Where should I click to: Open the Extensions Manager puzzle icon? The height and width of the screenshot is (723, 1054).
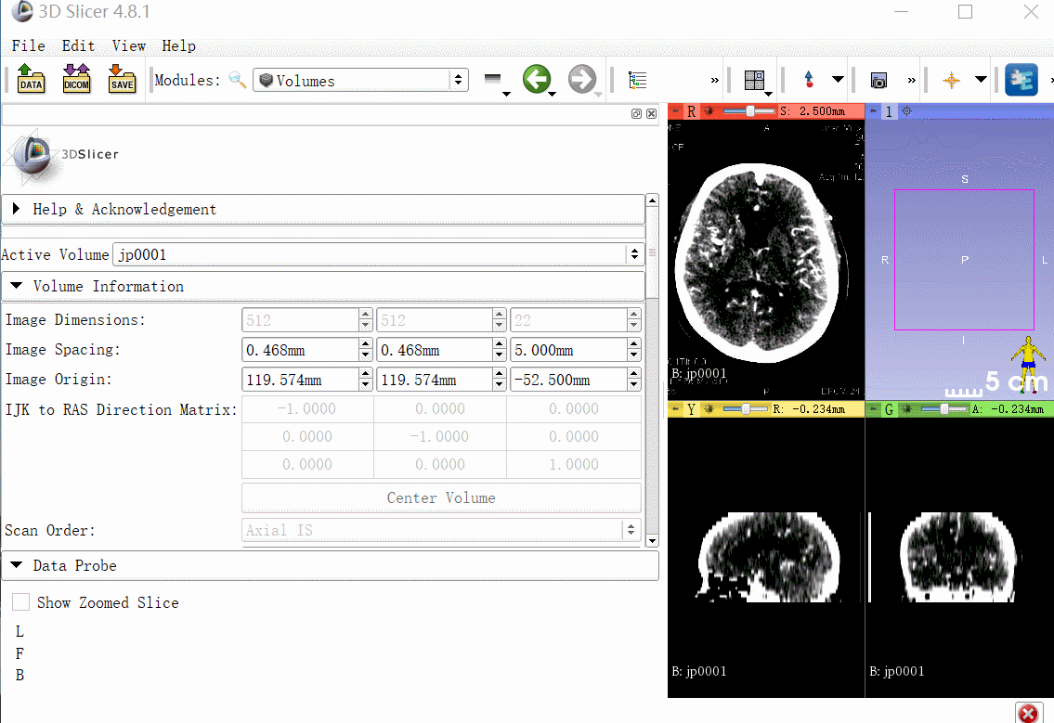point(1021,79)
